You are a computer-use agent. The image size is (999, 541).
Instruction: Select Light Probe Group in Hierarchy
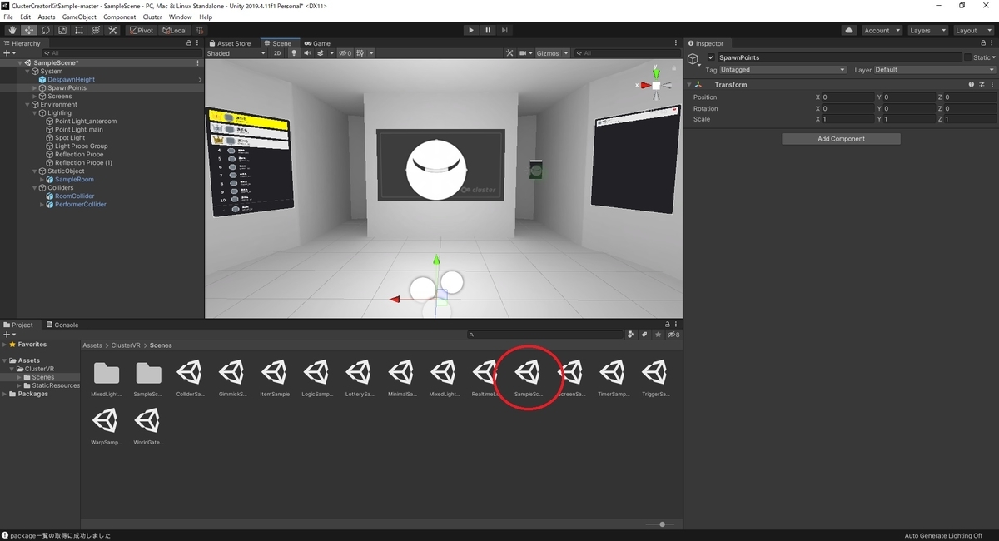tap(82, 146)
